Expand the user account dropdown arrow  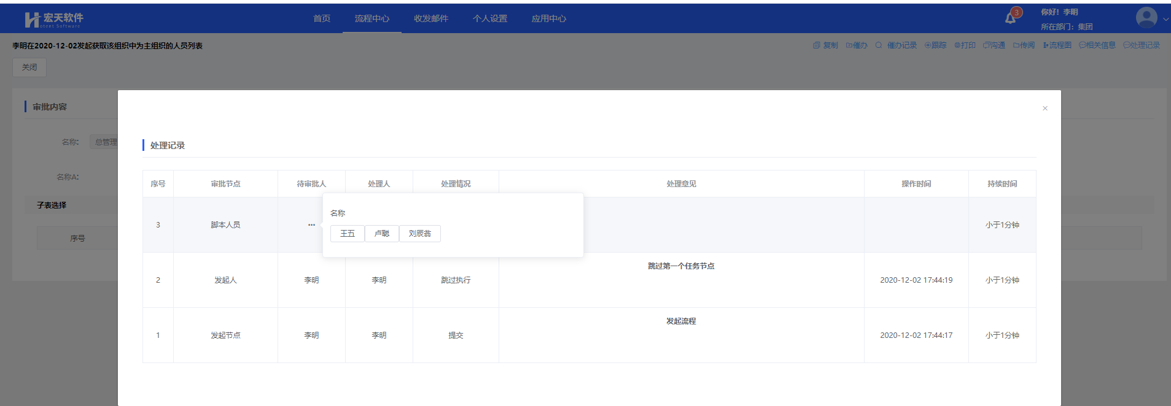pyautogui.click(x=1165, y=19)
